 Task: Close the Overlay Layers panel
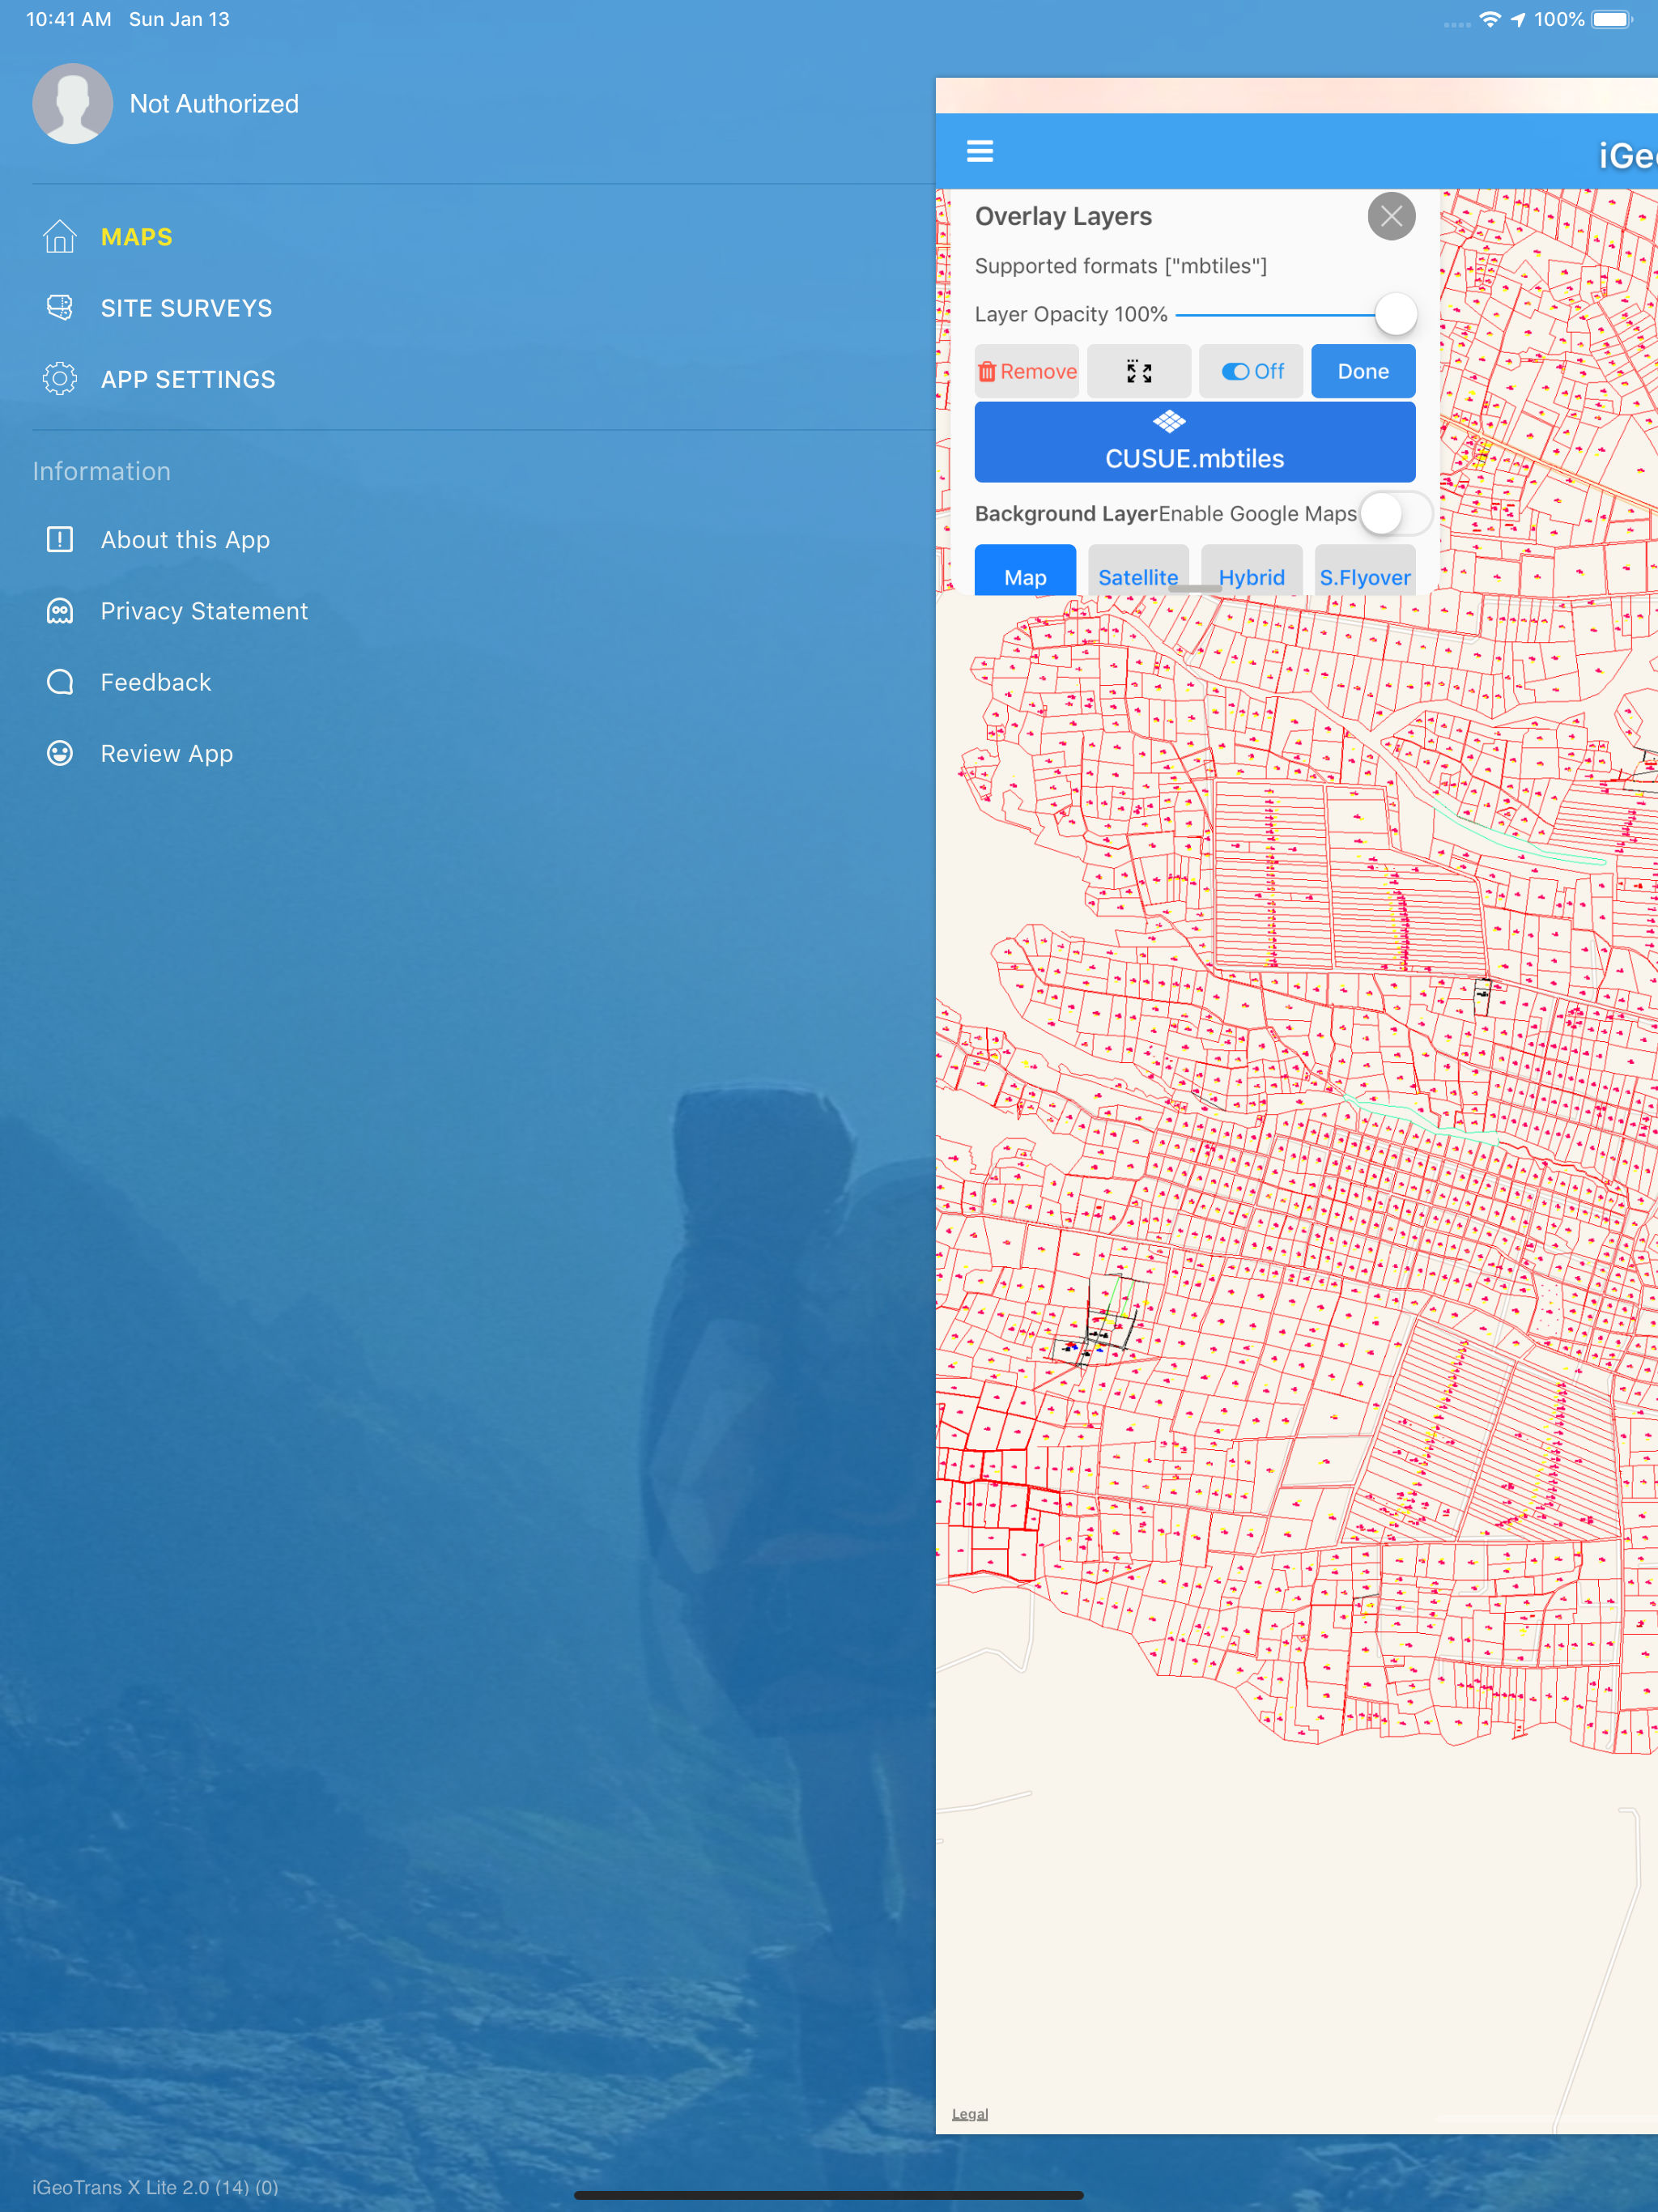pyautogui.click(x=1390, y=216)
